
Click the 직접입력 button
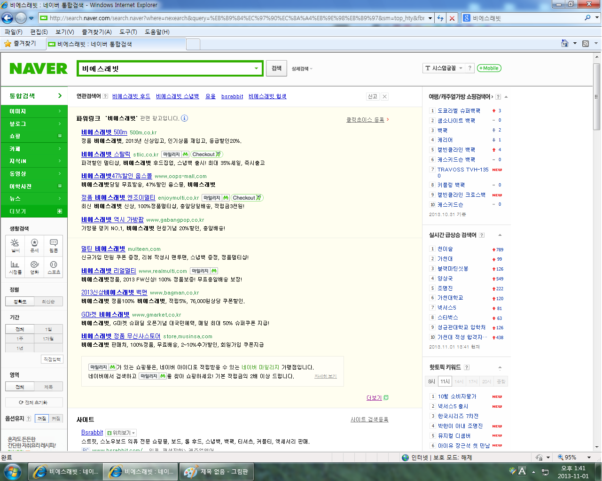(x=52, y=359)
